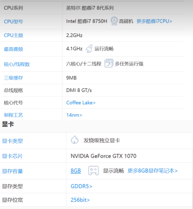Click the CPU系列 label
Image resolution: width=193 pixels, height=209 pixels.
coord(14,8)
